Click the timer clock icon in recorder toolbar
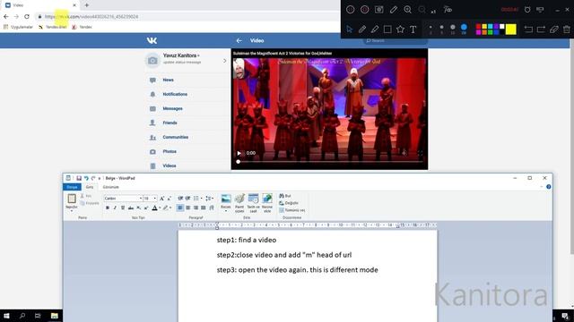Viewport: 574px width, 322px height. click(527, 10)
